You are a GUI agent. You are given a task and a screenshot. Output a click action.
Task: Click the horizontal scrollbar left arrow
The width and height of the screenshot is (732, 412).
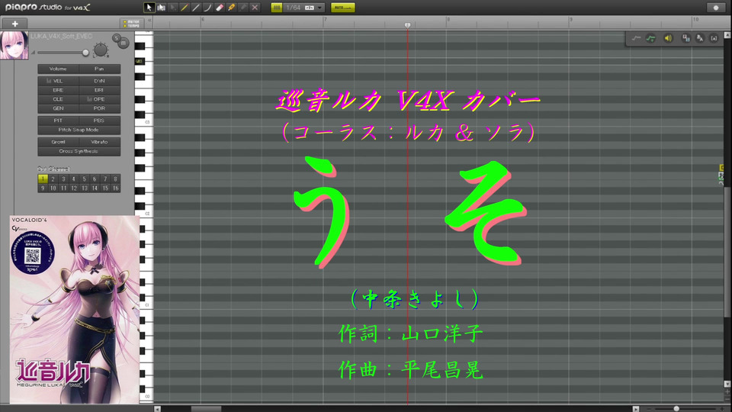(157, 409)
